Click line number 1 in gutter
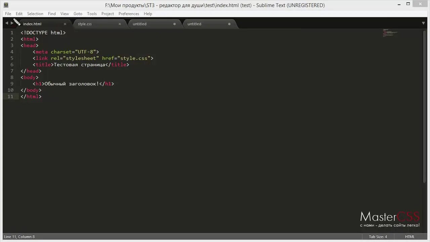430x242 pixels. [12, 33]
